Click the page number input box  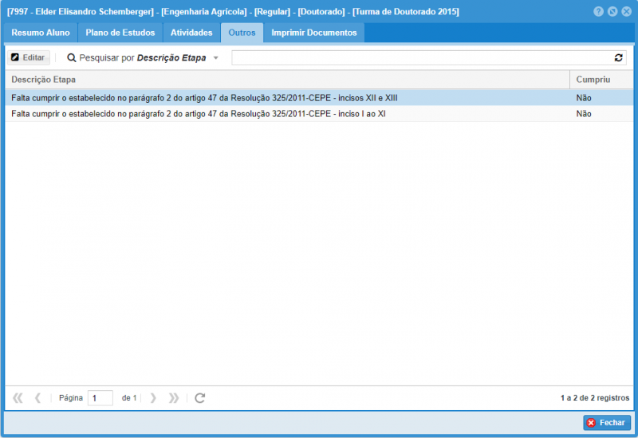pos(100,397)
